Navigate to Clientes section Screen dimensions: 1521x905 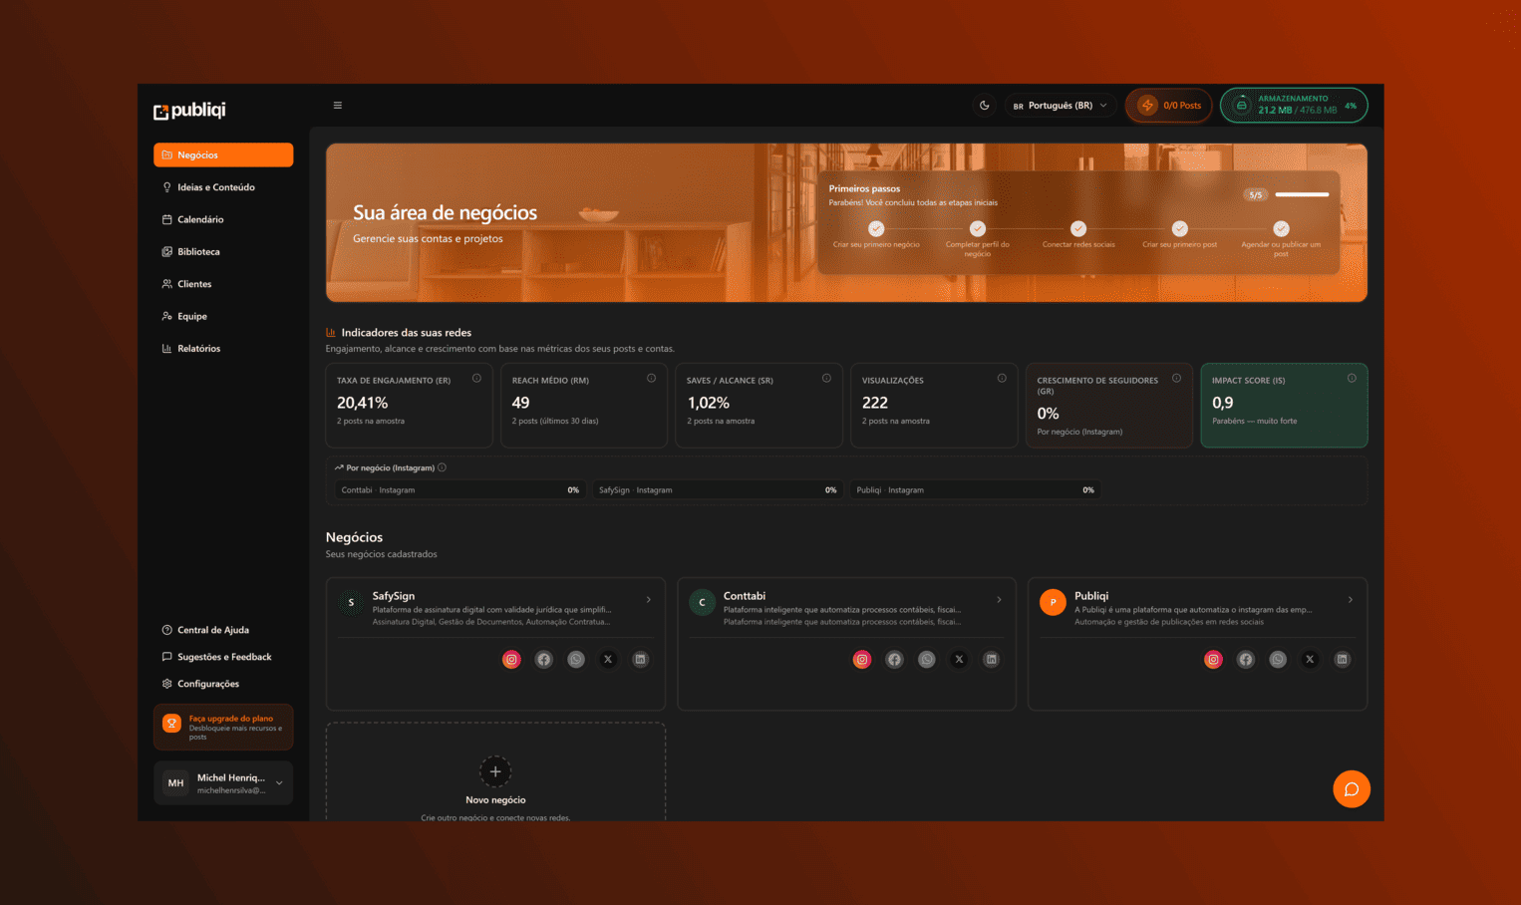click(x=223, y=284)
